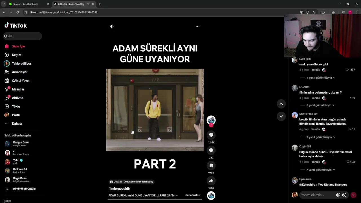Expand 4 yanıt görüntüleyin replies

(321, 78)
